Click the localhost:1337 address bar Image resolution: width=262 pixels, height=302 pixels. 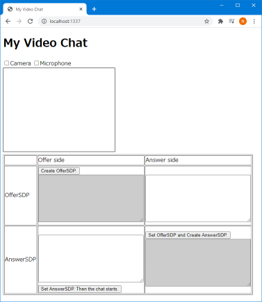click(125, 22)
